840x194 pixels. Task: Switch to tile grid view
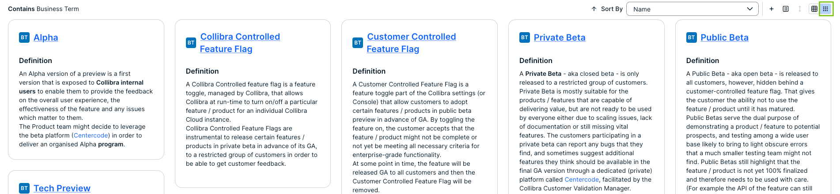825,9
